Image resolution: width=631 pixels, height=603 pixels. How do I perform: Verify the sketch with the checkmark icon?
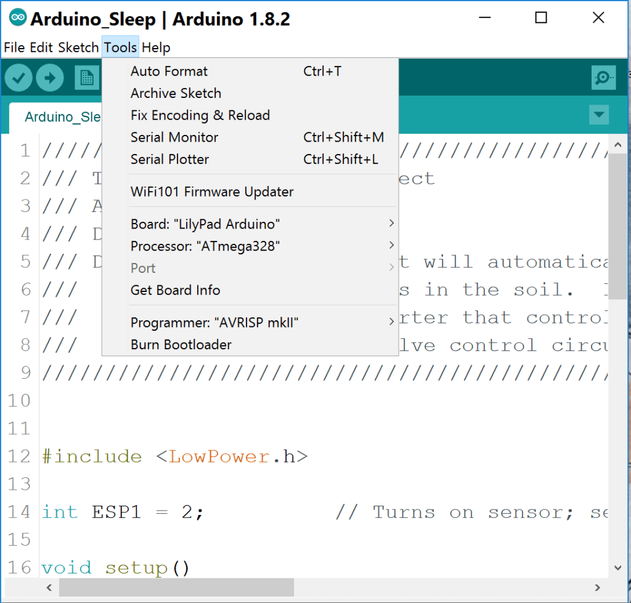pyautogui.click(x=18, y=78)
